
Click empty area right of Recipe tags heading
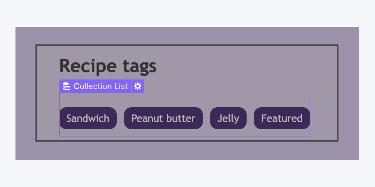[x=245, y=66]
